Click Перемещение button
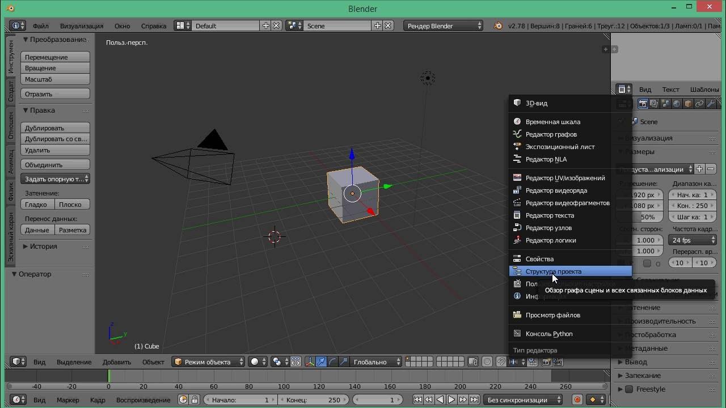The image size is (726, 408). point(56,57)
